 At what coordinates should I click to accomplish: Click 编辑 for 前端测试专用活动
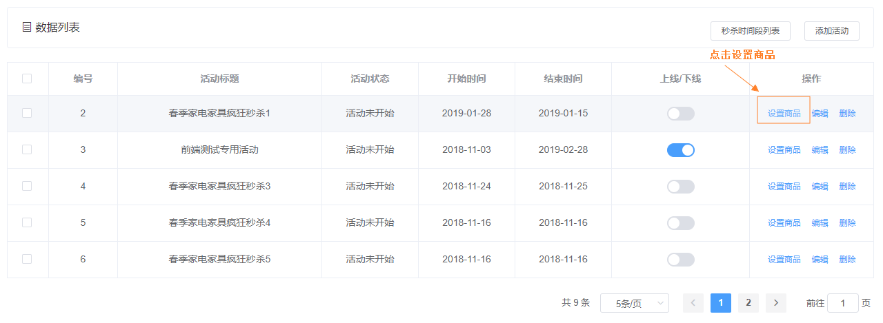pos(820,150)
